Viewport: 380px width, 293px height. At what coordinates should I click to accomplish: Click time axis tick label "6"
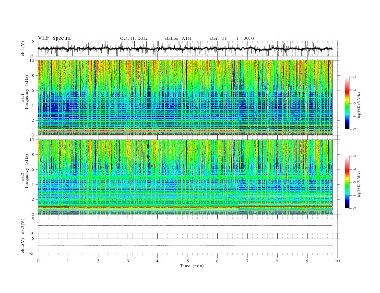(217, 261)
